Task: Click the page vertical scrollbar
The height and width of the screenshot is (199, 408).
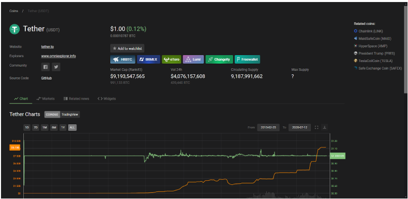Action: point(405,49)
